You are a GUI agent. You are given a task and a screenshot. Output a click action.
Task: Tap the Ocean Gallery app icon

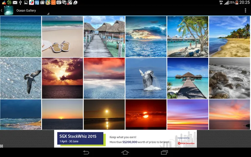click(8, 10)
